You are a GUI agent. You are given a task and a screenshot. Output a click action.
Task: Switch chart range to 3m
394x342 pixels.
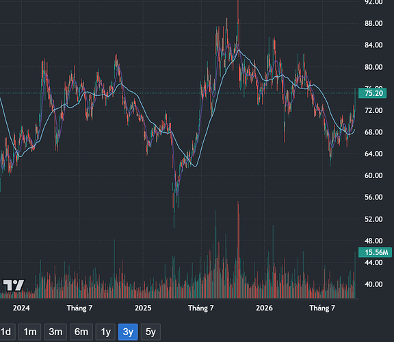point(55,332)
